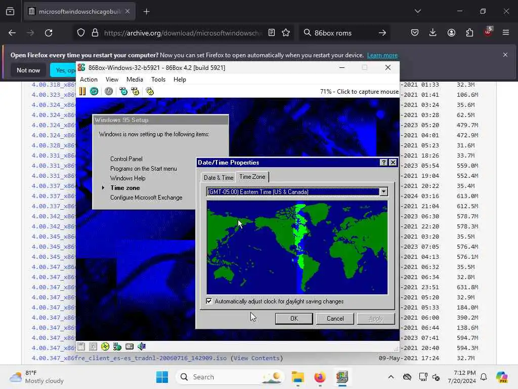Open View menu in 86Box
Viewport: 518px width, 389px height.
tap(112, 80)
